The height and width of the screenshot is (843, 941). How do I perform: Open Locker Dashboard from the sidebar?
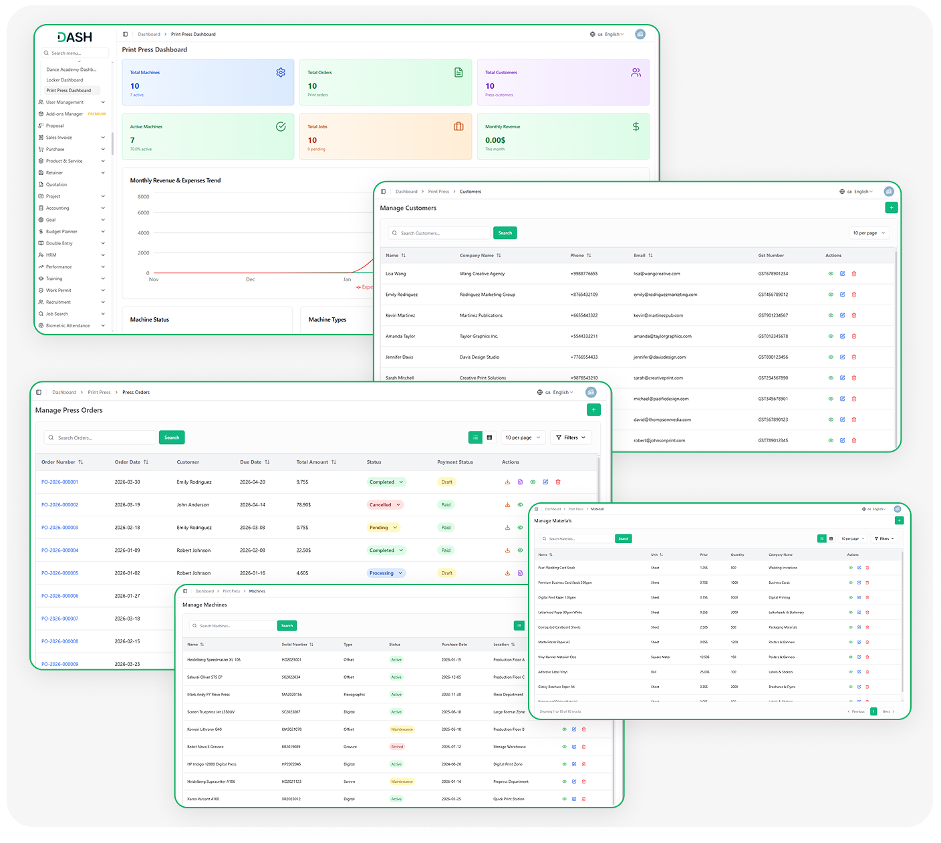(65, 80)
